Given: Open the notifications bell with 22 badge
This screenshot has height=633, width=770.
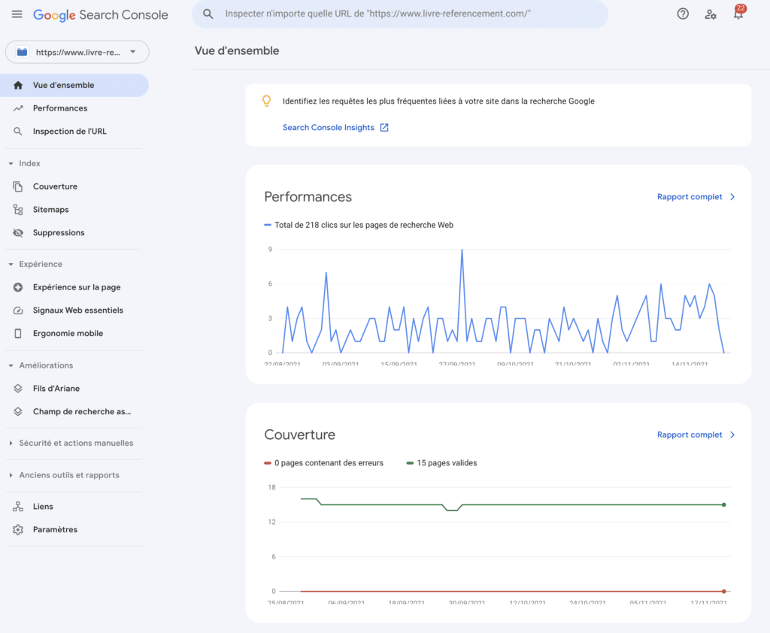Looking at the screenshot, I should pyautogui.click(x=738, y=12).
